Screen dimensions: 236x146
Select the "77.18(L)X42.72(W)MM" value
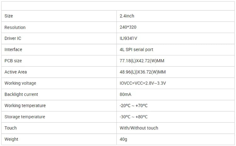point(142,61)
